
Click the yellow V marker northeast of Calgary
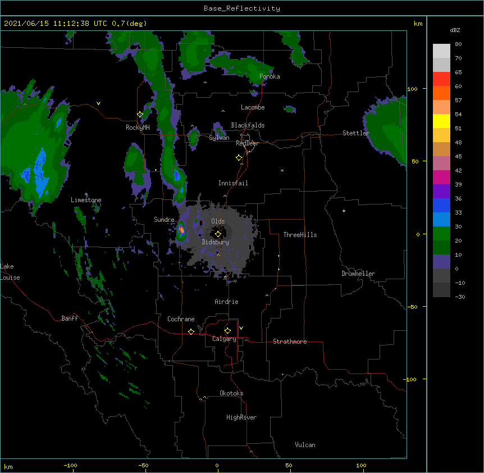coord(241,328)
